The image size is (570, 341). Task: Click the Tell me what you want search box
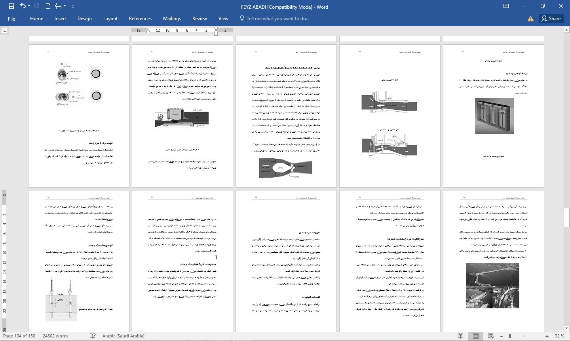[277, 19]
